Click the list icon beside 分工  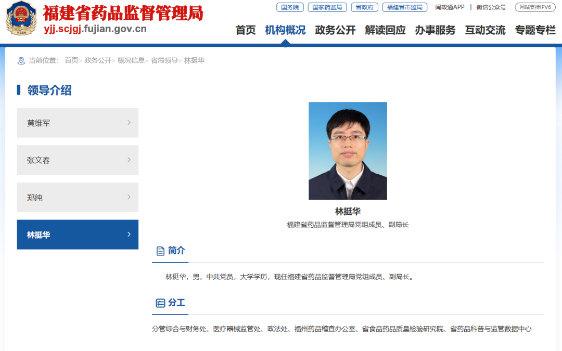160,303
